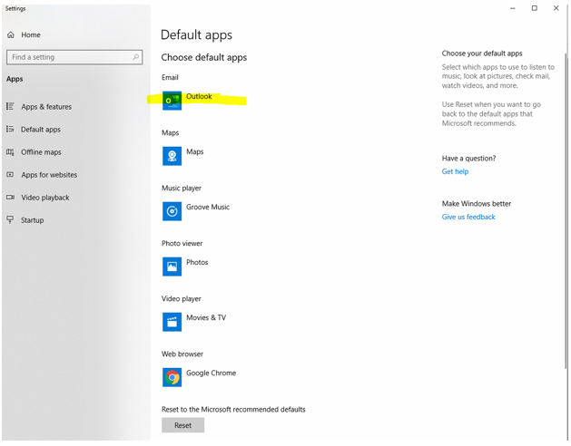Click the vertical scrollbar on right
The height and width of the screenshot is (446, 571).
[x=566, y=211]
